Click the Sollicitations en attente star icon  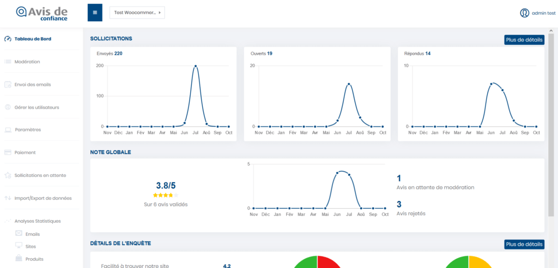click(8, 175)
